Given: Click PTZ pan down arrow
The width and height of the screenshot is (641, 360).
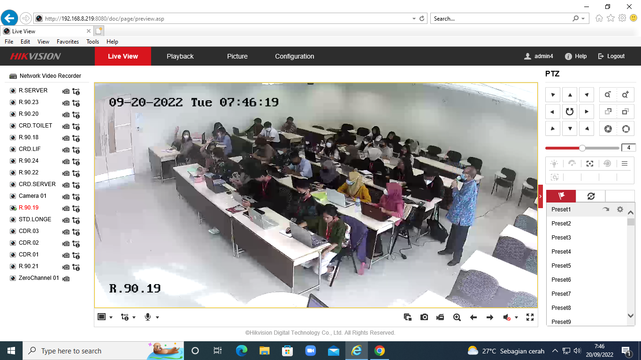Looking at the screenshot, I should (x=570, y=128).
